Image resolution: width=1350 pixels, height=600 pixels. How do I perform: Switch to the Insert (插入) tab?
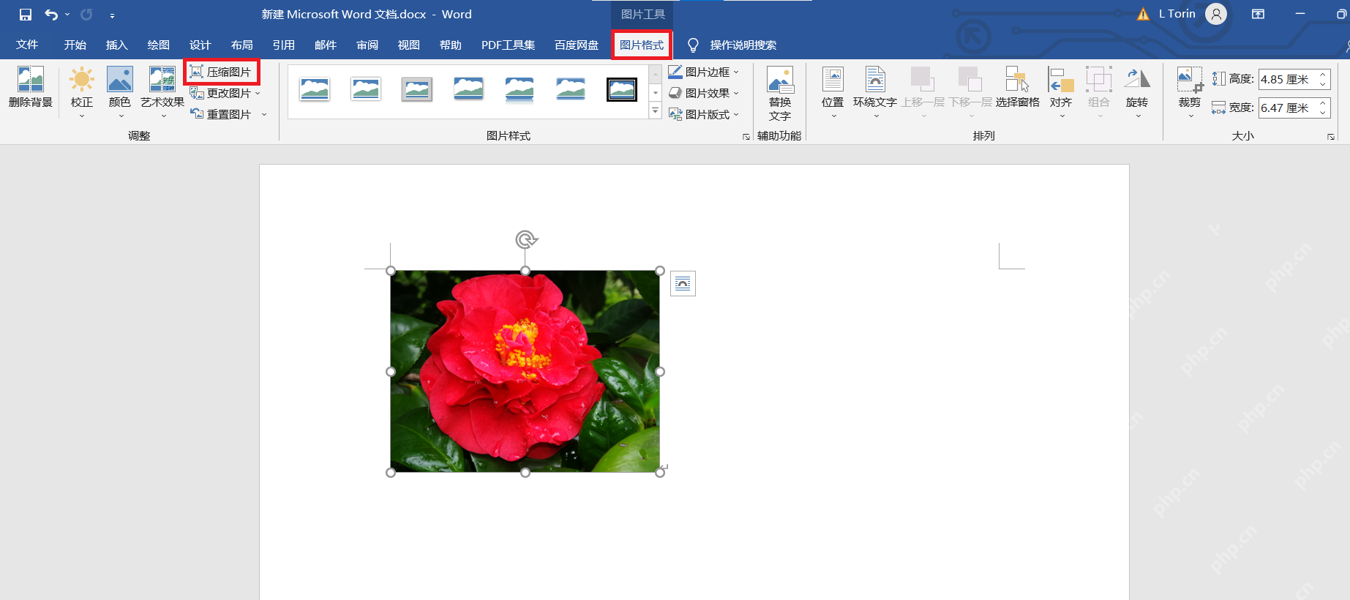click(x=117, y=45)
